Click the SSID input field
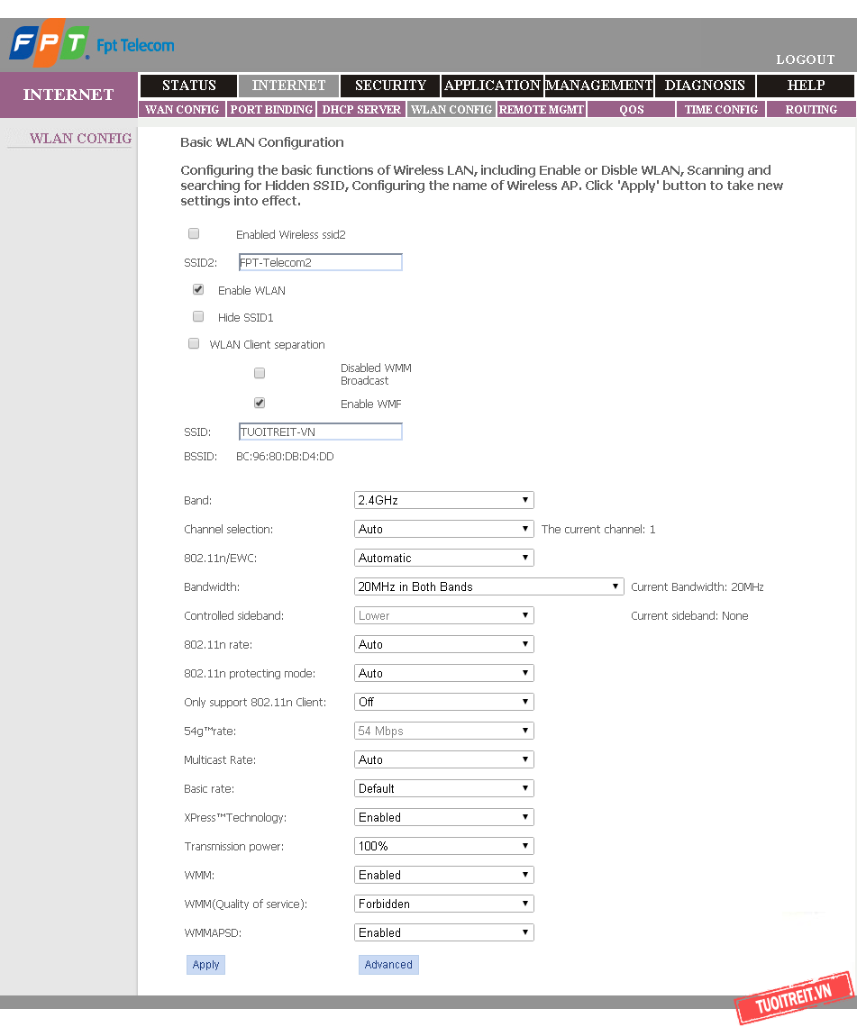 tap(320, 432)
